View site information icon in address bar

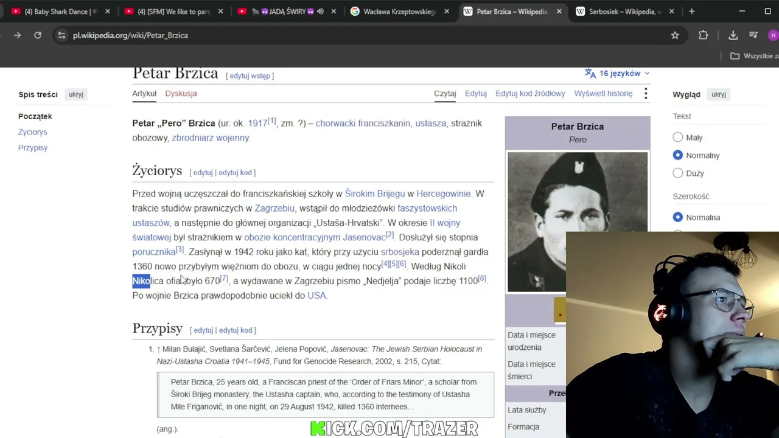tap(61, 35)
